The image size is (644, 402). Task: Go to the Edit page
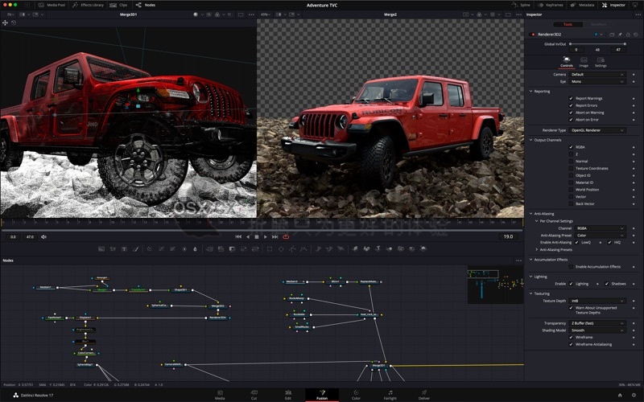click(x=288, y=395)
